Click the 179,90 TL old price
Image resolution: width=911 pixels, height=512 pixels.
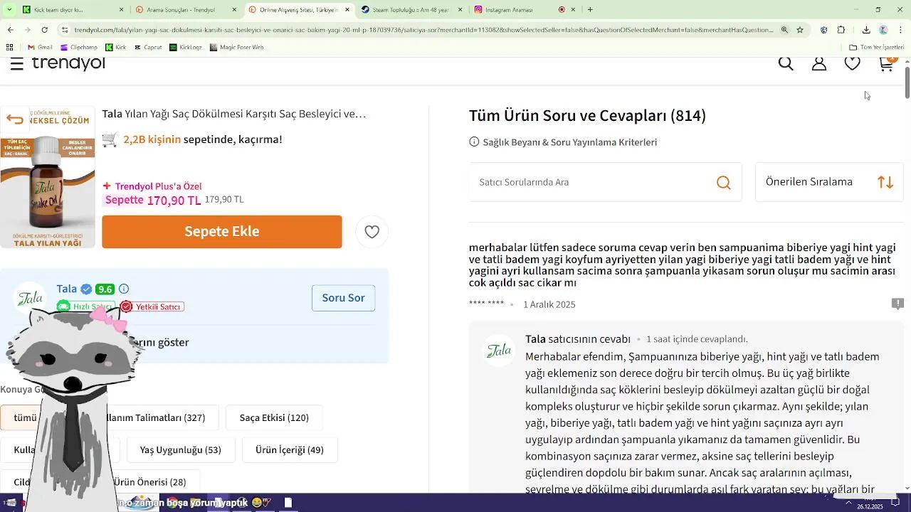click(x=224, y=200)
